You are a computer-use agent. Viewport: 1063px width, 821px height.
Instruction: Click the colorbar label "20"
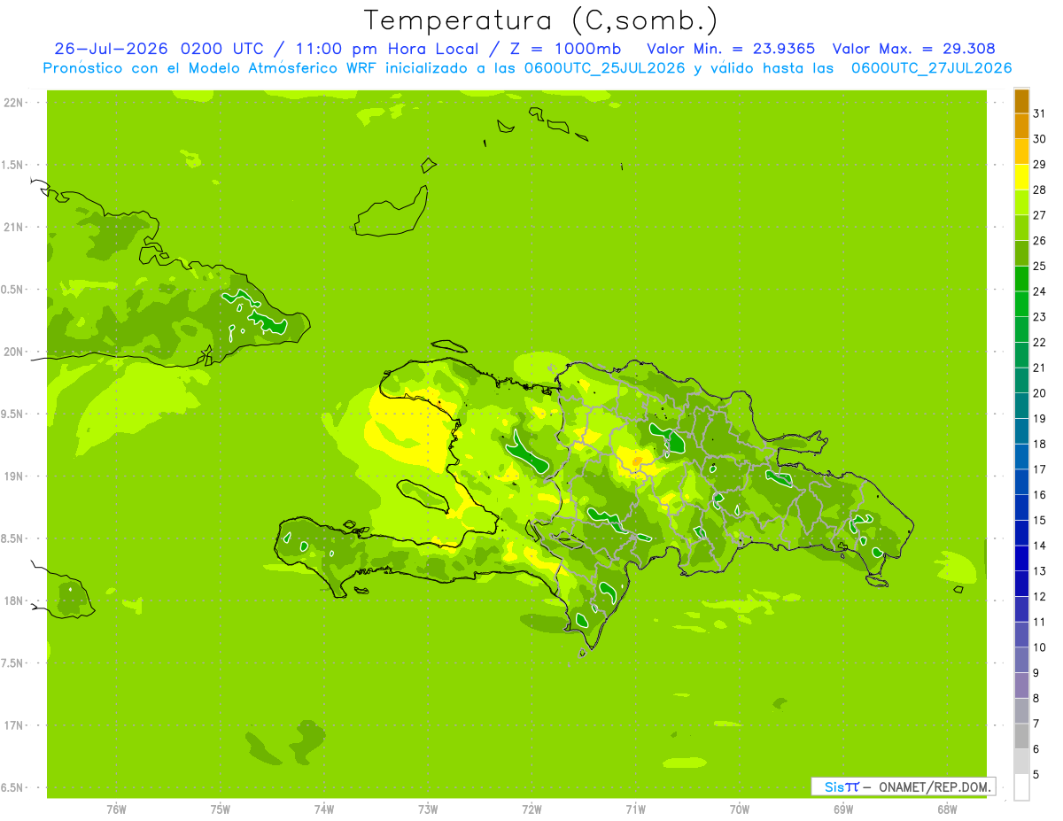click(x=1040, y=393)
